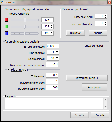Click the blue channel color icon
The image size is (112, 122).
click(7, 33)
